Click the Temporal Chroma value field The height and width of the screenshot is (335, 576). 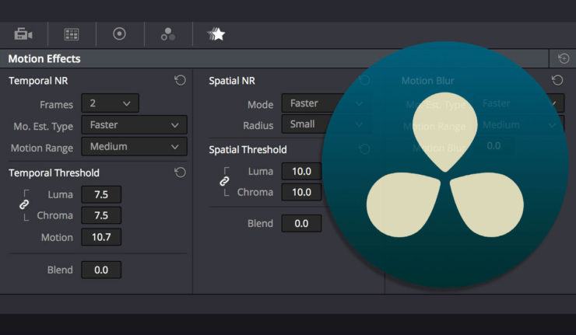click(x=101, y=215)
